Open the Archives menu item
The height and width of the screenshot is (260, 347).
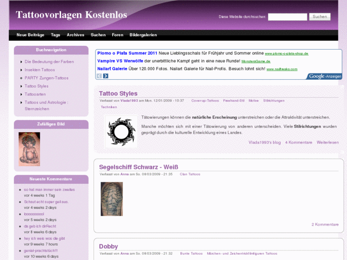pos(75,35)
